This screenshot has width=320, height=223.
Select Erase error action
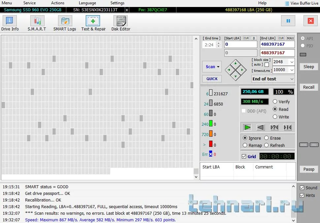[272, 138]
